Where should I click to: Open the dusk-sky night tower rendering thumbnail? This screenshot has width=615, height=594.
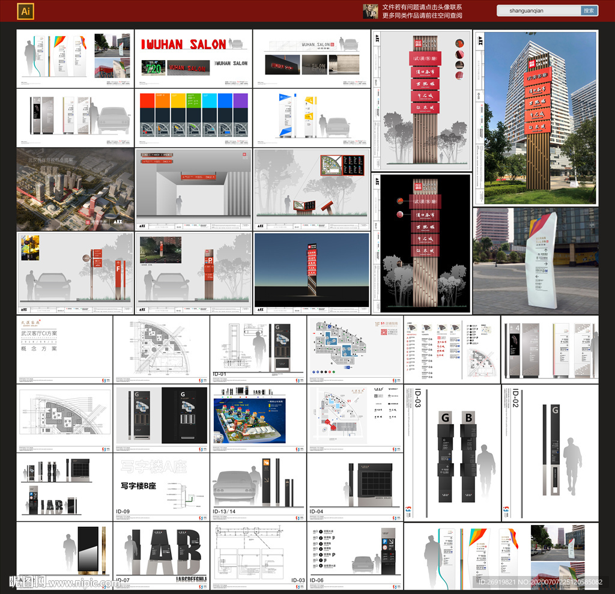click(312, 273)
